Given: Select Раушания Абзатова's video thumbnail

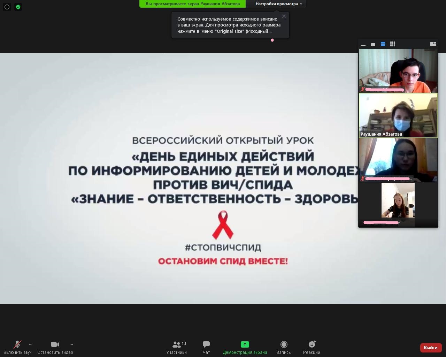Looking at the screenshot, I should (398, 115).
